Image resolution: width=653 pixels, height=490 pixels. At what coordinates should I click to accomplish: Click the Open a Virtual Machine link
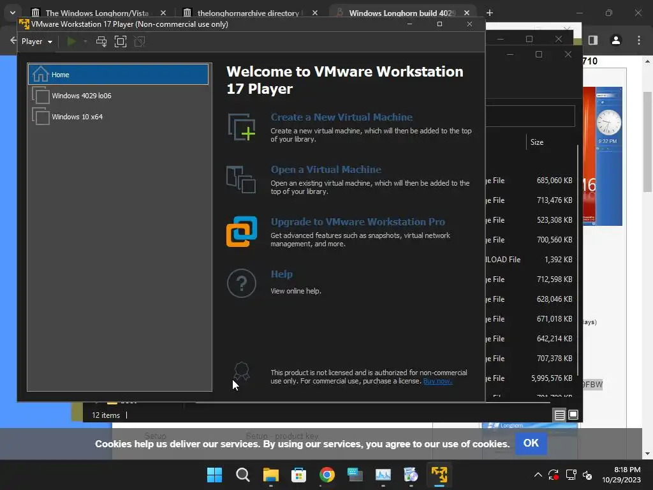pos(326,170)
